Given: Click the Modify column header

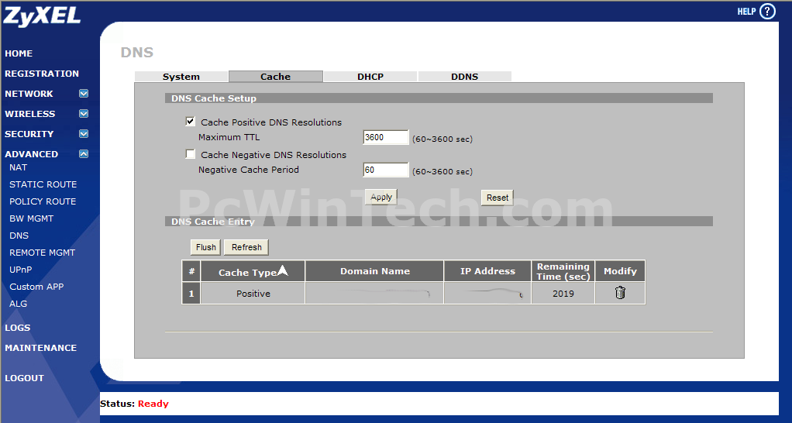Looking at the screenshot, I should 620,271.
